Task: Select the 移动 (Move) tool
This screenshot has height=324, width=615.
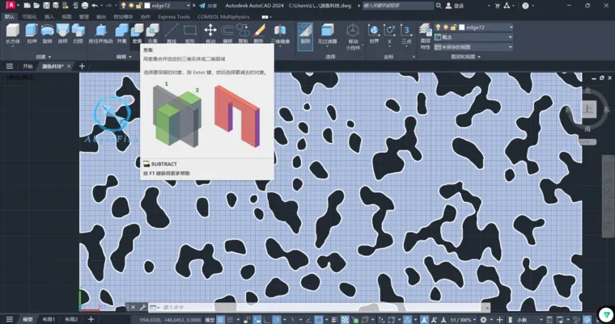Action: click(210, 33)
